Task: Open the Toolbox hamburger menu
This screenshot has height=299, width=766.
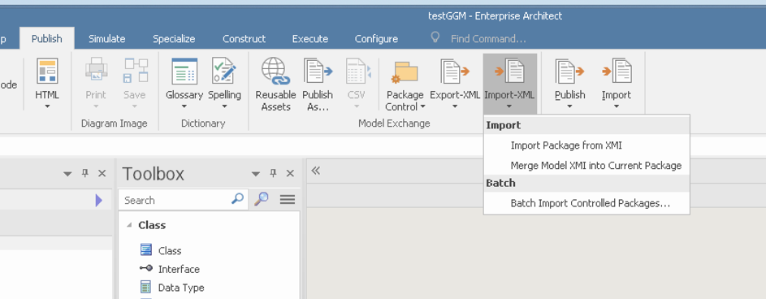Action: coord(288,199)
